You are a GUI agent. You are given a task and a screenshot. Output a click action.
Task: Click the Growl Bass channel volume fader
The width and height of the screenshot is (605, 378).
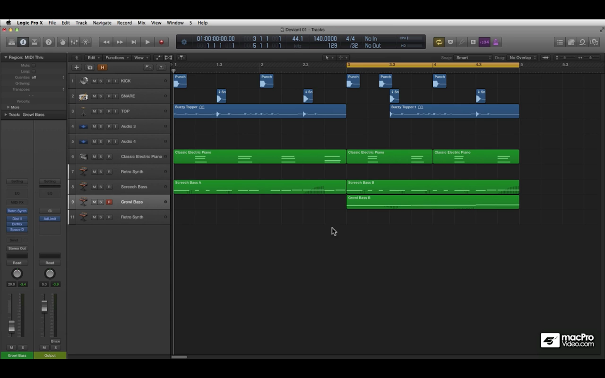tap(12, 326)
